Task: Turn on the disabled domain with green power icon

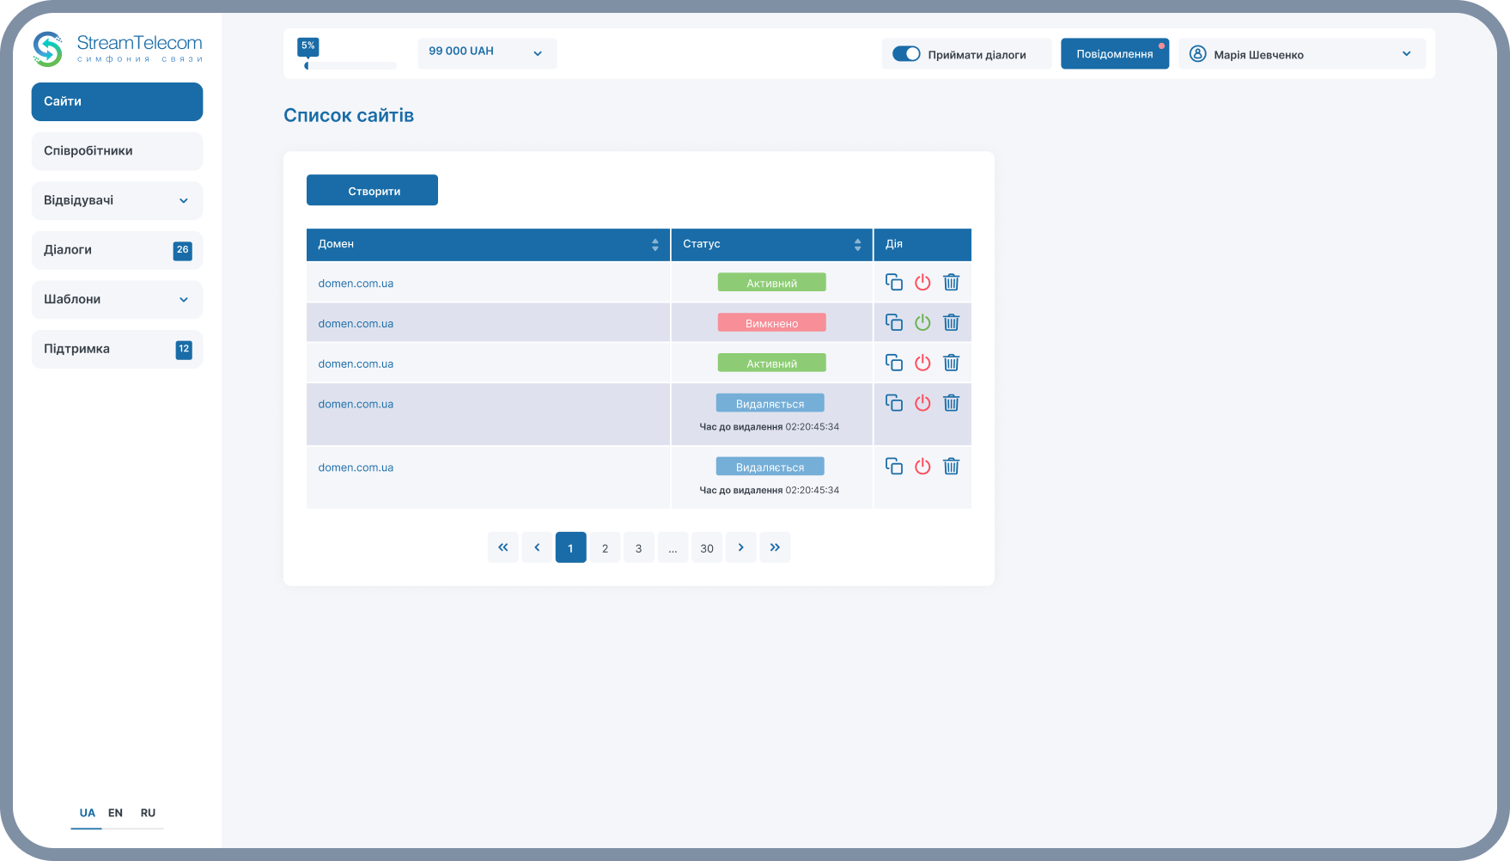Action: (922, 323)
